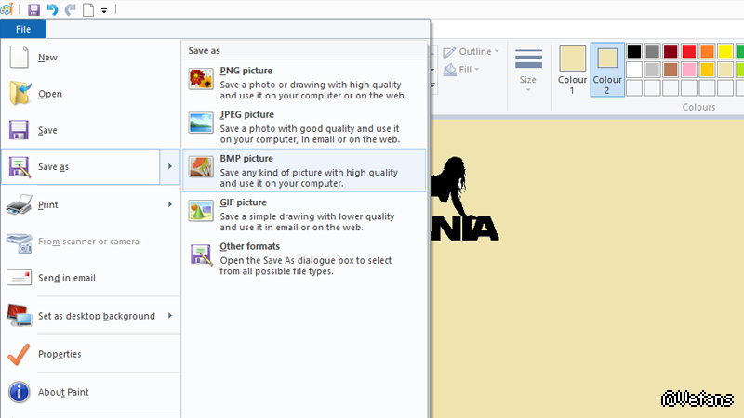
Task: Select Colour 1 swatch button
Action: pos(572,70)
